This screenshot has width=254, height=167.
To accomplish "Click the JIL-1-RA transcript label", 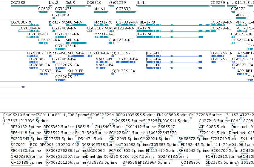I will click(x=144, y=34).
